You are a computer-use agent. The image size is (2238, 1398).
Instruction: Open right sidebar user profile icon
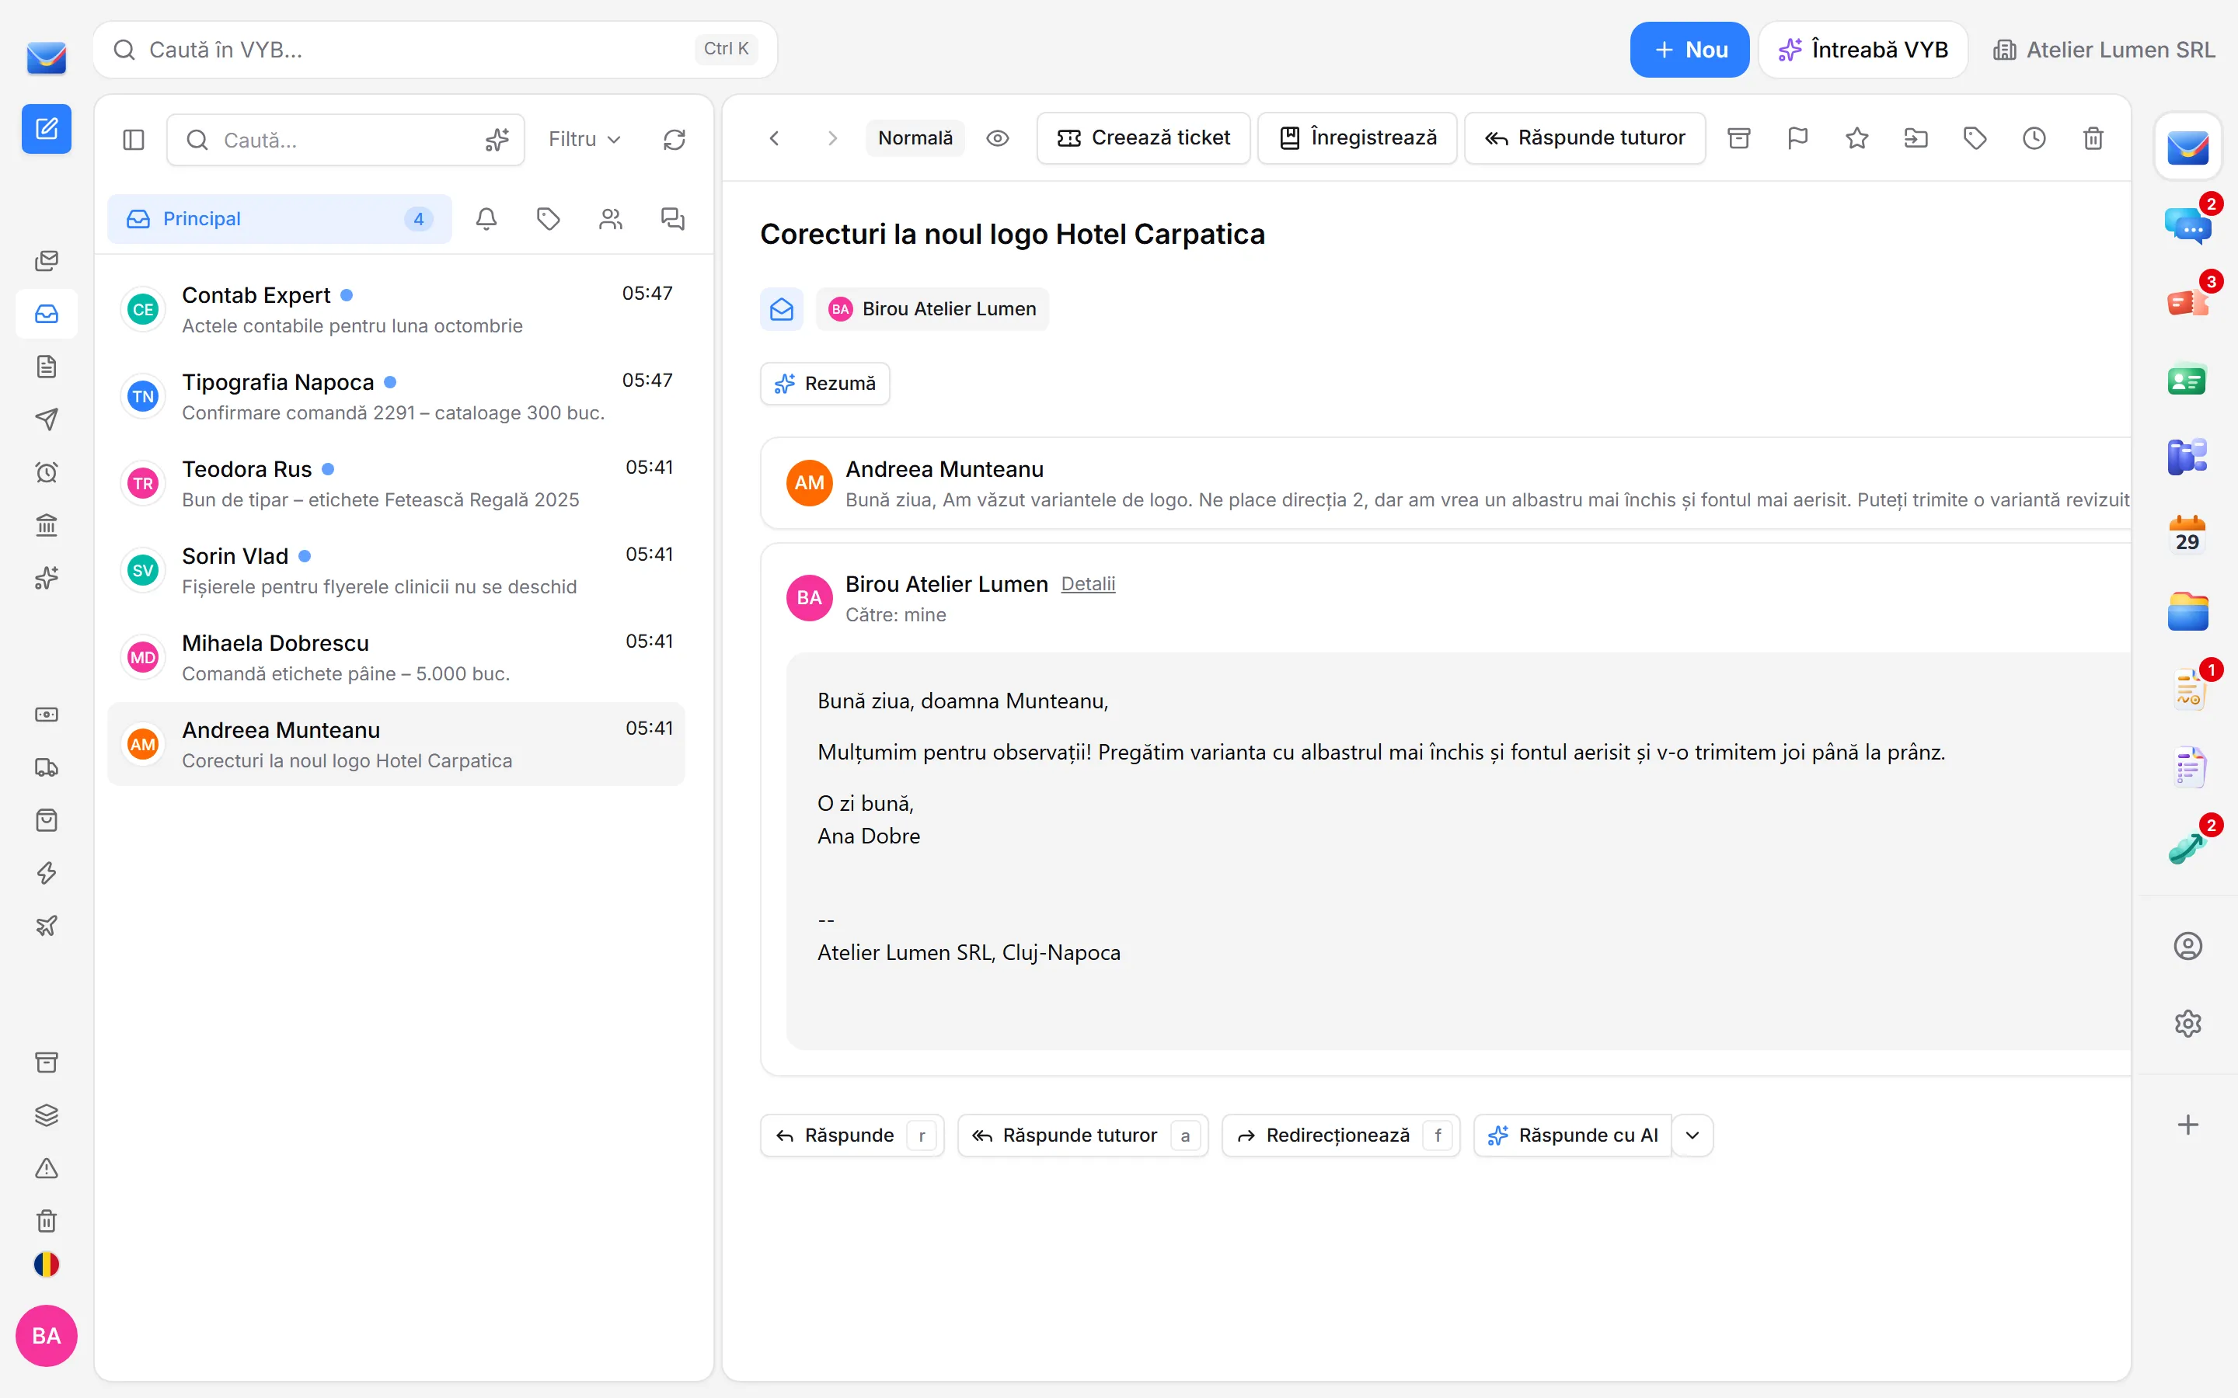click(x=2188, y=946)
